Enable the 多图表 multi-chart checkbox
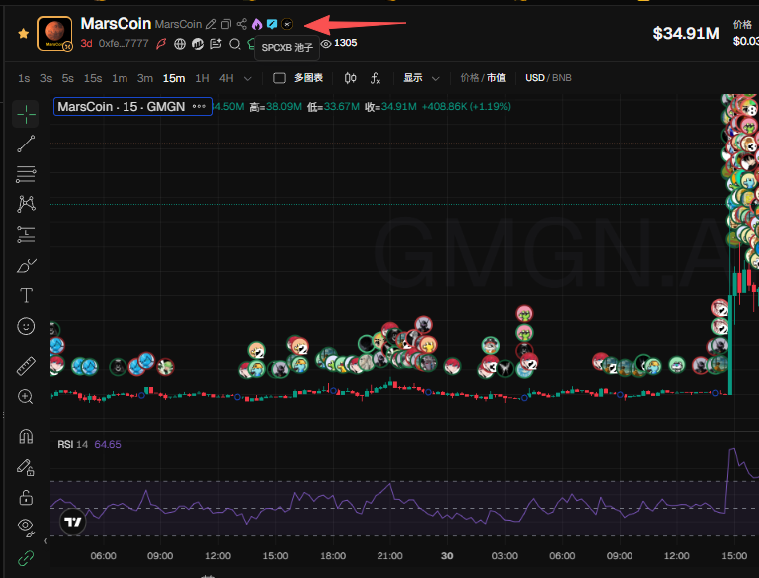 coord(279,78)
